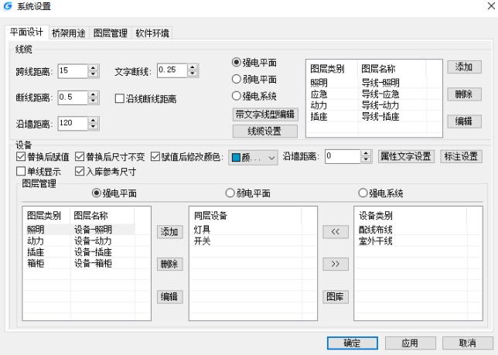Click 添加 button beside cable layer list
Viewport: 498px width, 355px height.
464,67
